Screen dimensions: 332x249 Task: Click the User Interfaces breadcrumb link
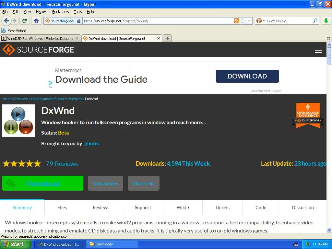click(x=69, y=99)
